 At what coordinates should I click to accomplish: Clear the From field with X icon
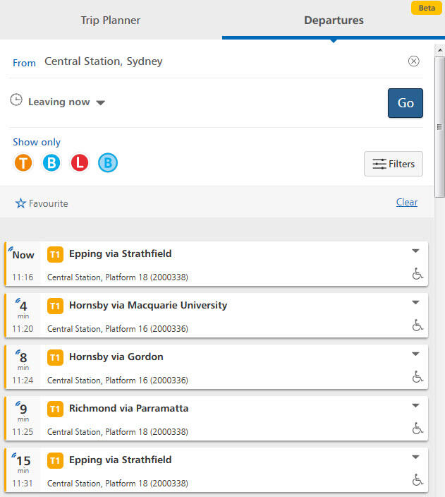click(413, 61)
